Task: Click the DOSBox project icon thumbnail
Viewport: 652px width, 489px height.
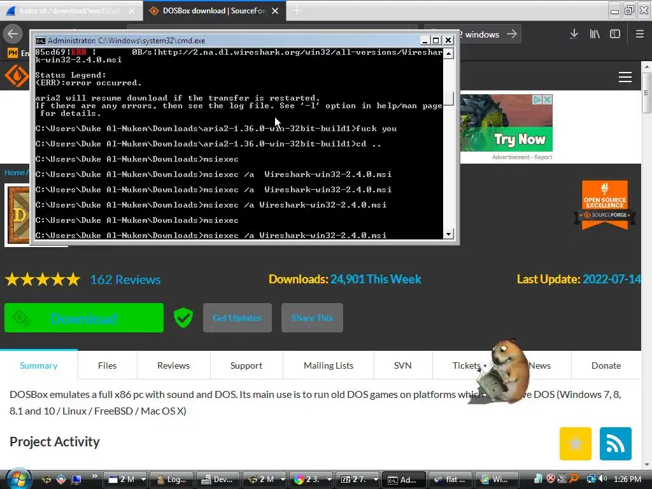Action: (x=17, y=215)
